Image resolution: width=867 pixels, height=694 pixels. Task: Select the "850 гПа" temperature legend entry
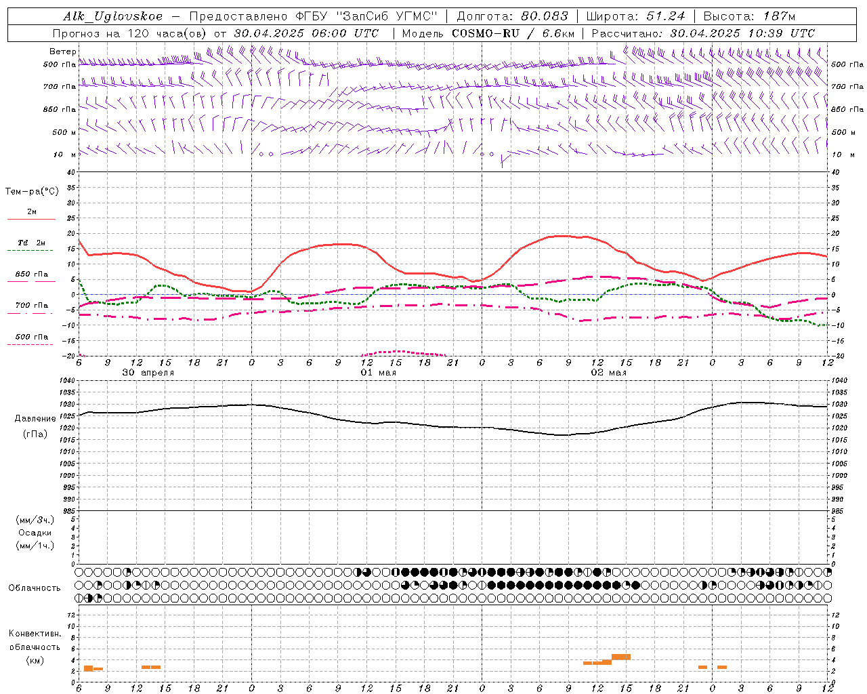(x=32, y=274)
